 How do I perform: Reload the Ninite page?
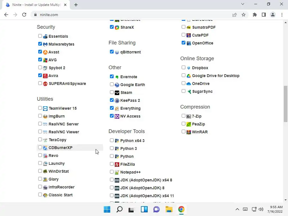click(x=24, y=15)
